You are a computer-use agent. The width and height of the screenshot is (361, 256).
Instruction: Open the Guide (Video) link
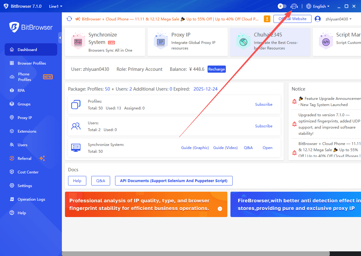(226, 147)
